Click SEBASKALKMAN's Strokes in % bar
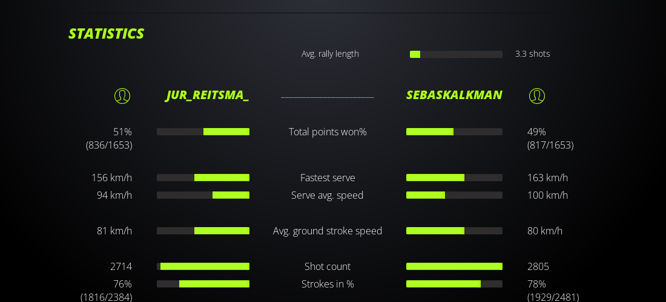 [454, 284]
